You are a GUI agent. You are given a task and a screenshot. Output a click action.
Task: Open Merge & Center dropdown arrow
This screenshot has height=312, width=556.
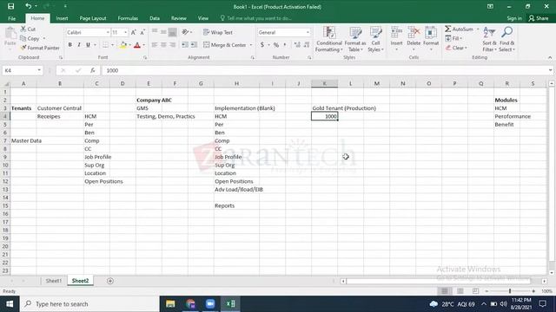251,45
